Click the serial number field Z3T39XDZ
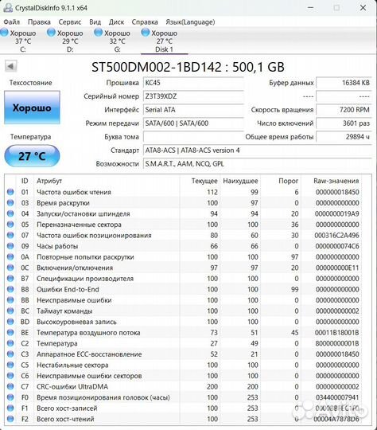The image size is (377, 430). [193, 96]
